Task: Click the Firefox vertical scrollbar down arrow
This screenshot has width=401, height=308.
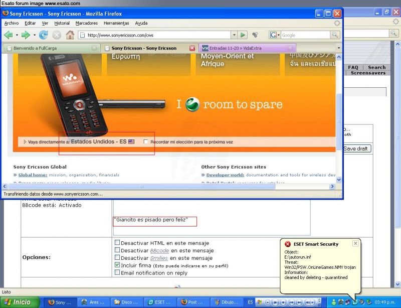Action: click(339, 180)
